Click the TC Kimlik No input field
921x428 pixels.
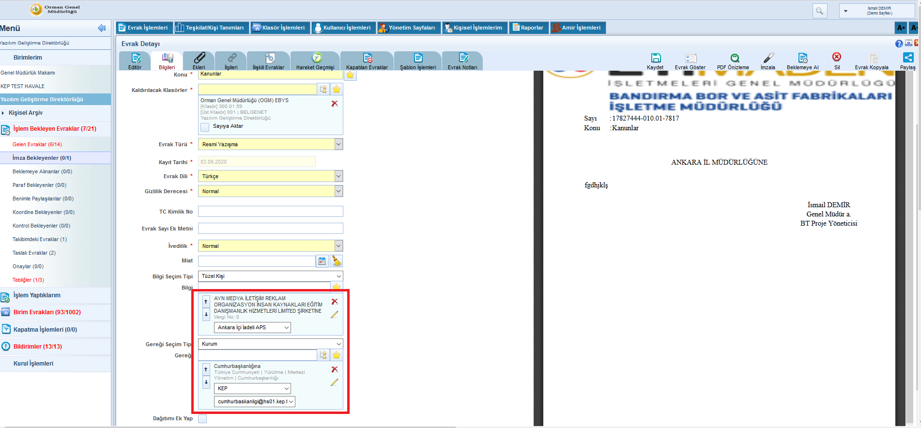point(270,212)
